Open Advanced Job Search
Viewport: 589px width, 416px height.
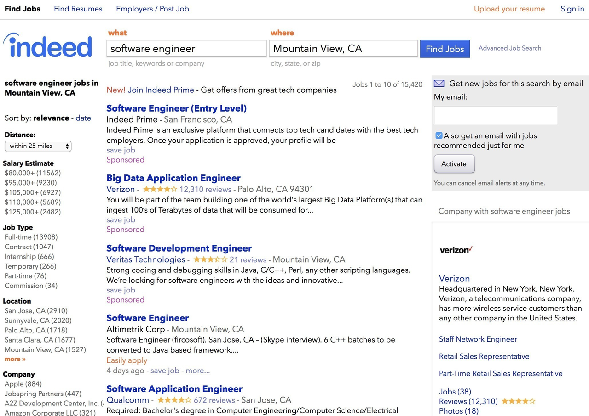509,48
